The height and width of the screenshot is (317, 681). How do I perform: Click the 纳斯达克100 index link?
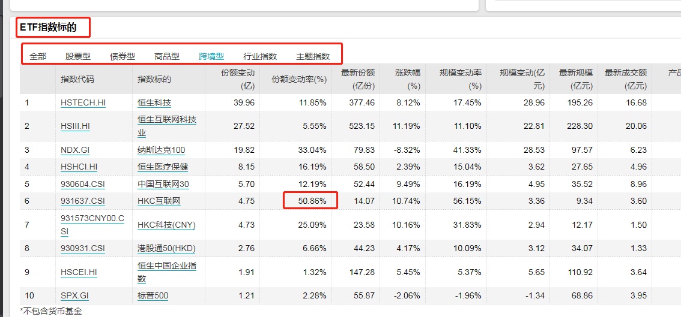(x=161, y=150)
